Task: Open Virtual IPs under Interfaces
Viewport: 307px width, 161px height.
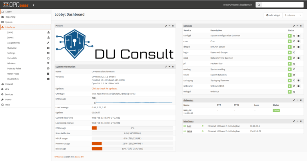Action: point(13,58)
